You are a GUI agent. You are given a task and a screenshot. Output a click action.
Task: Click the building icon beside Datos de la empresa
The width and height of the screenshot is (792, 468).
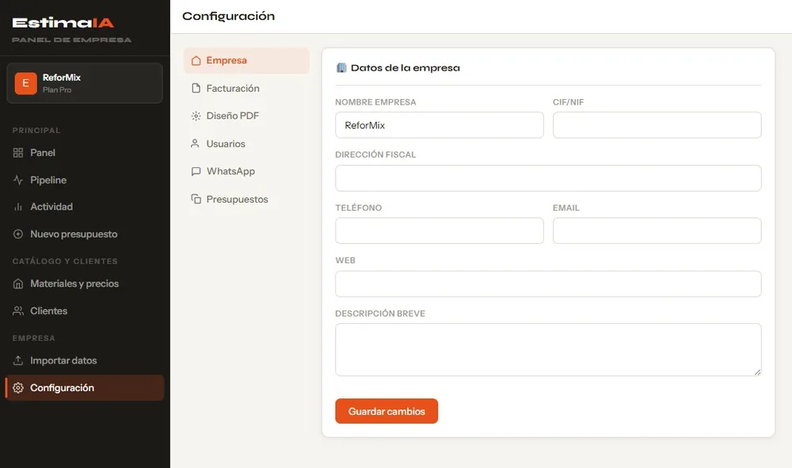pyautogui.click(x=341, y=67)
